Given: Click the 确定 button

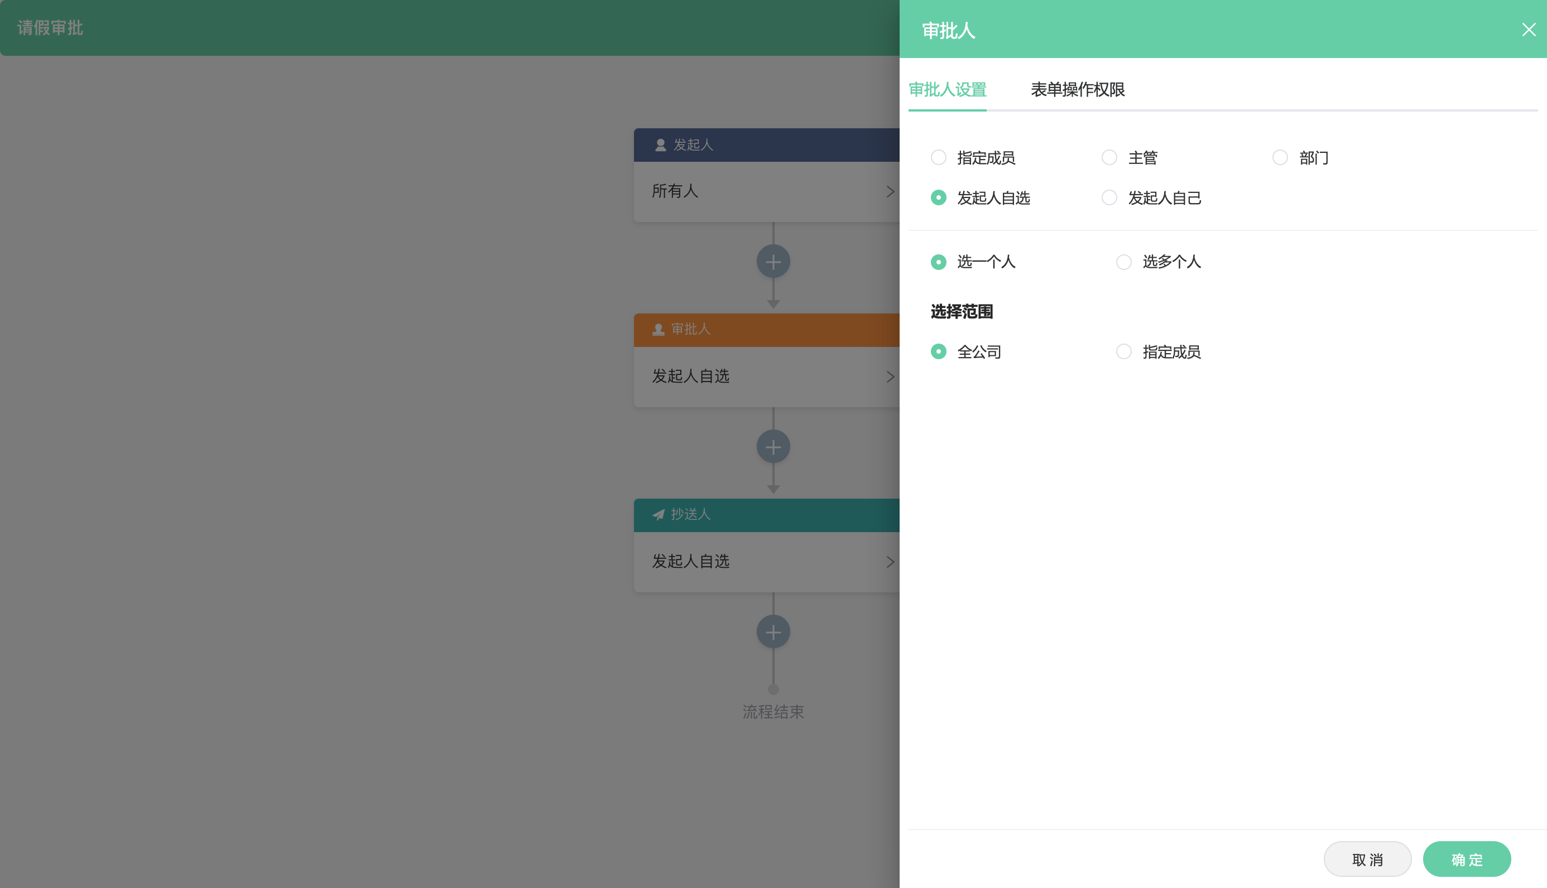Looking at the screenshot, I should click(x=1466, y=860).
